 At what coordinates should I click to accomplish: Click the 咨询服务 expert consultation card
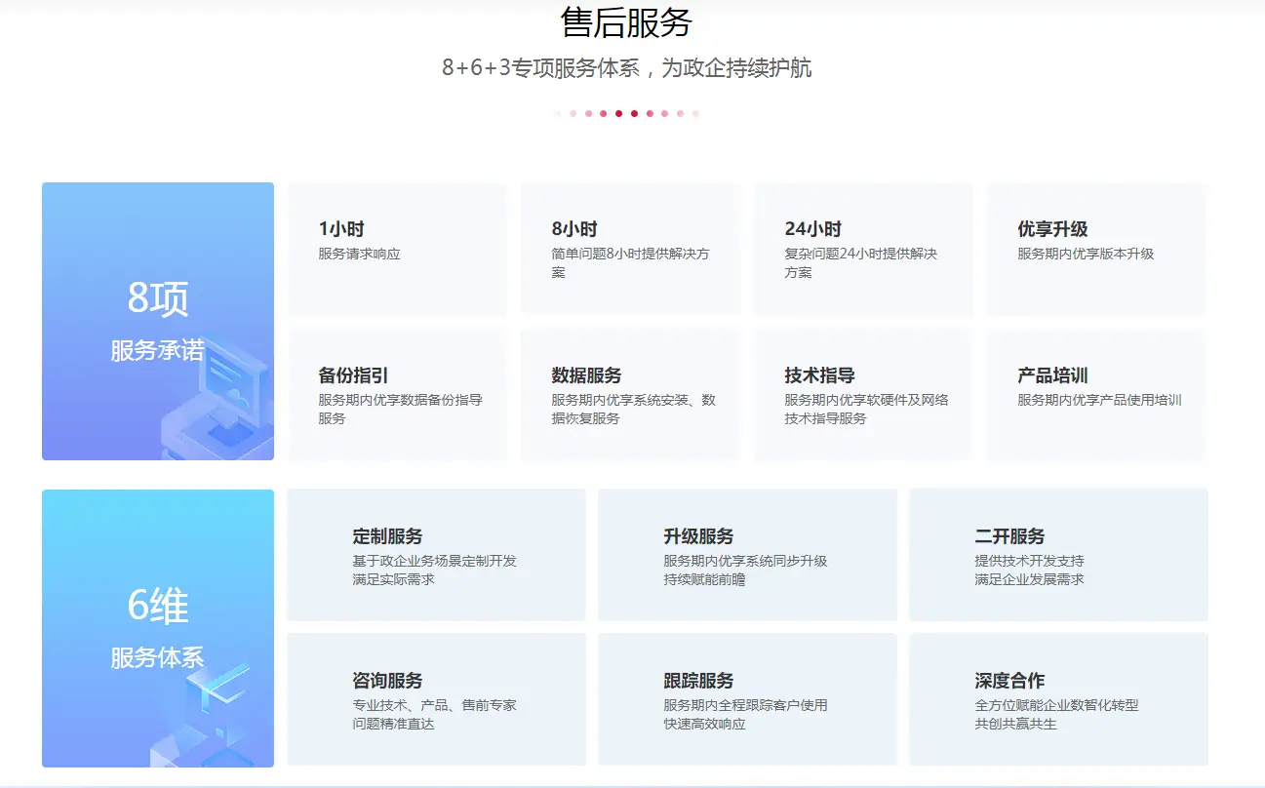tap(436, 699)
